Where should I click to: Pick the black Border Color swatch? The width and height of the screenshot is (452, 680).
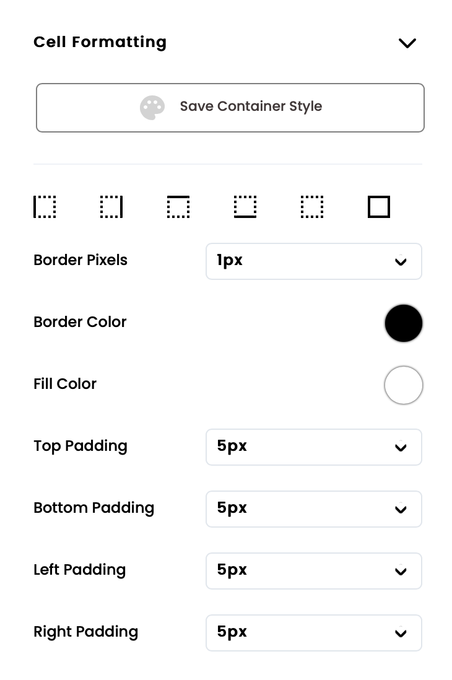click(404, 323)
